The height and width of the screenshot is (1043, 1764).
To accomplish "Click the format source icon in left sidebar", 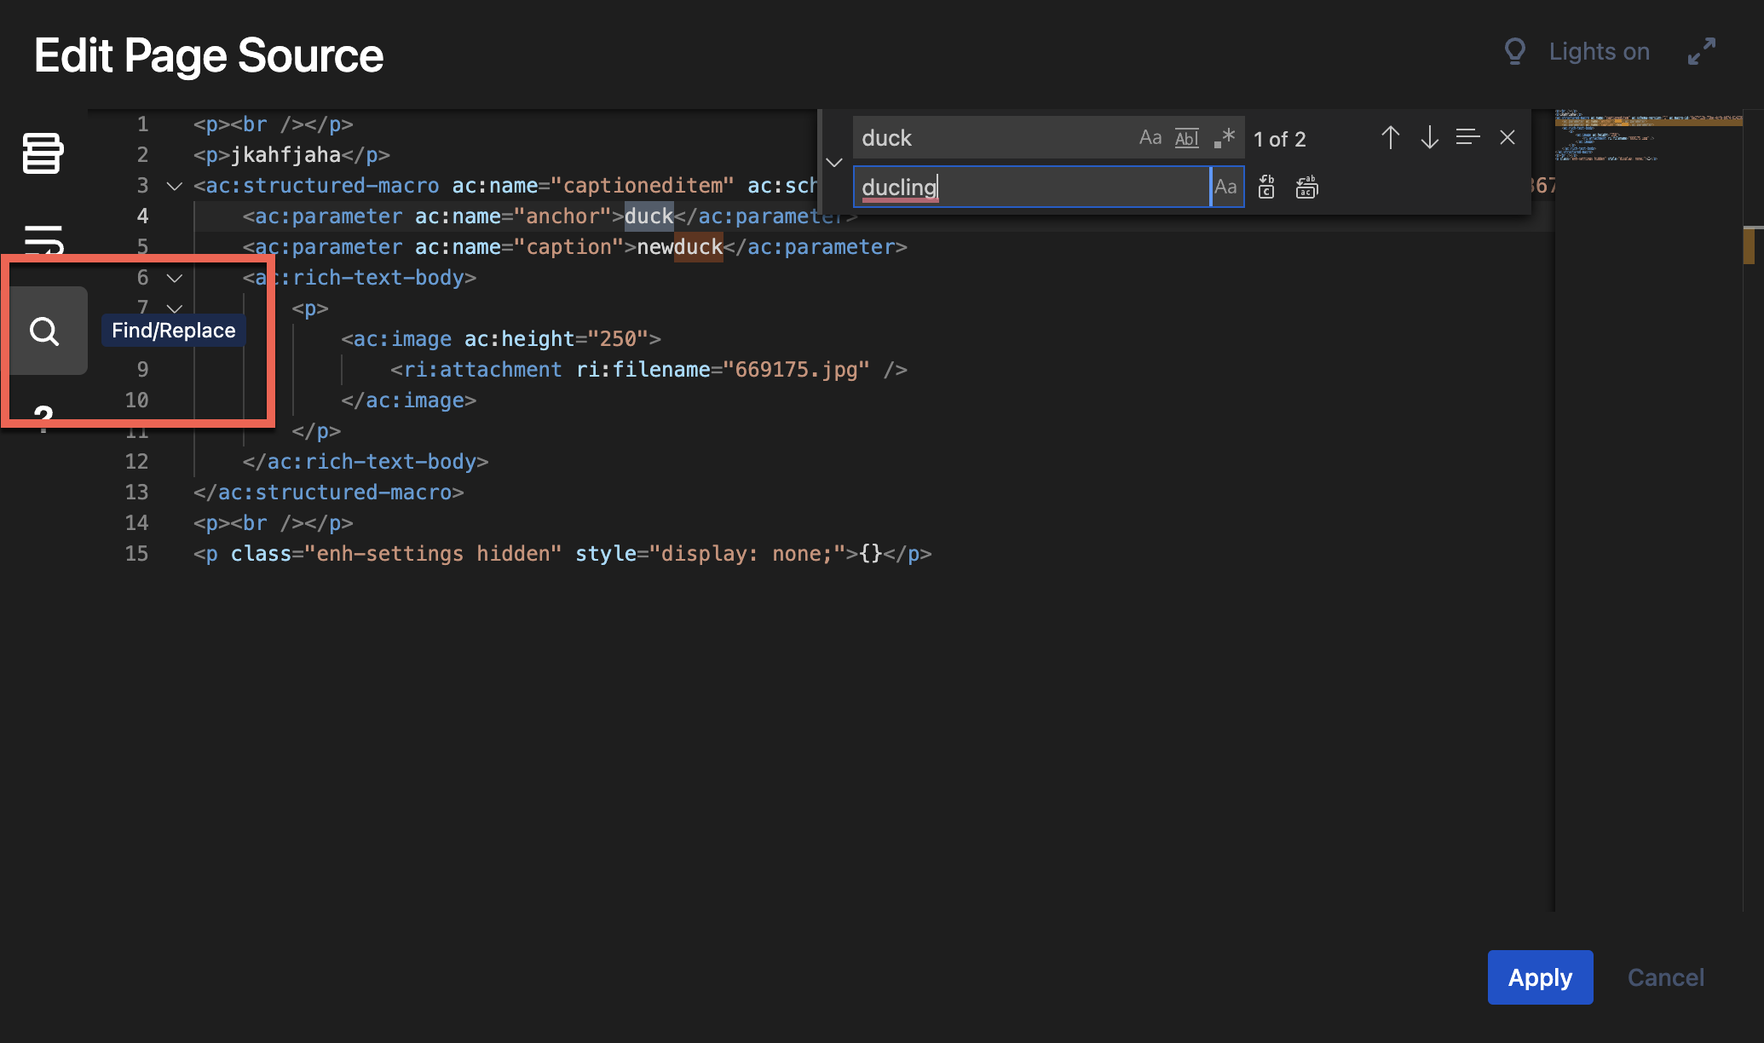I will pos(43,153).
